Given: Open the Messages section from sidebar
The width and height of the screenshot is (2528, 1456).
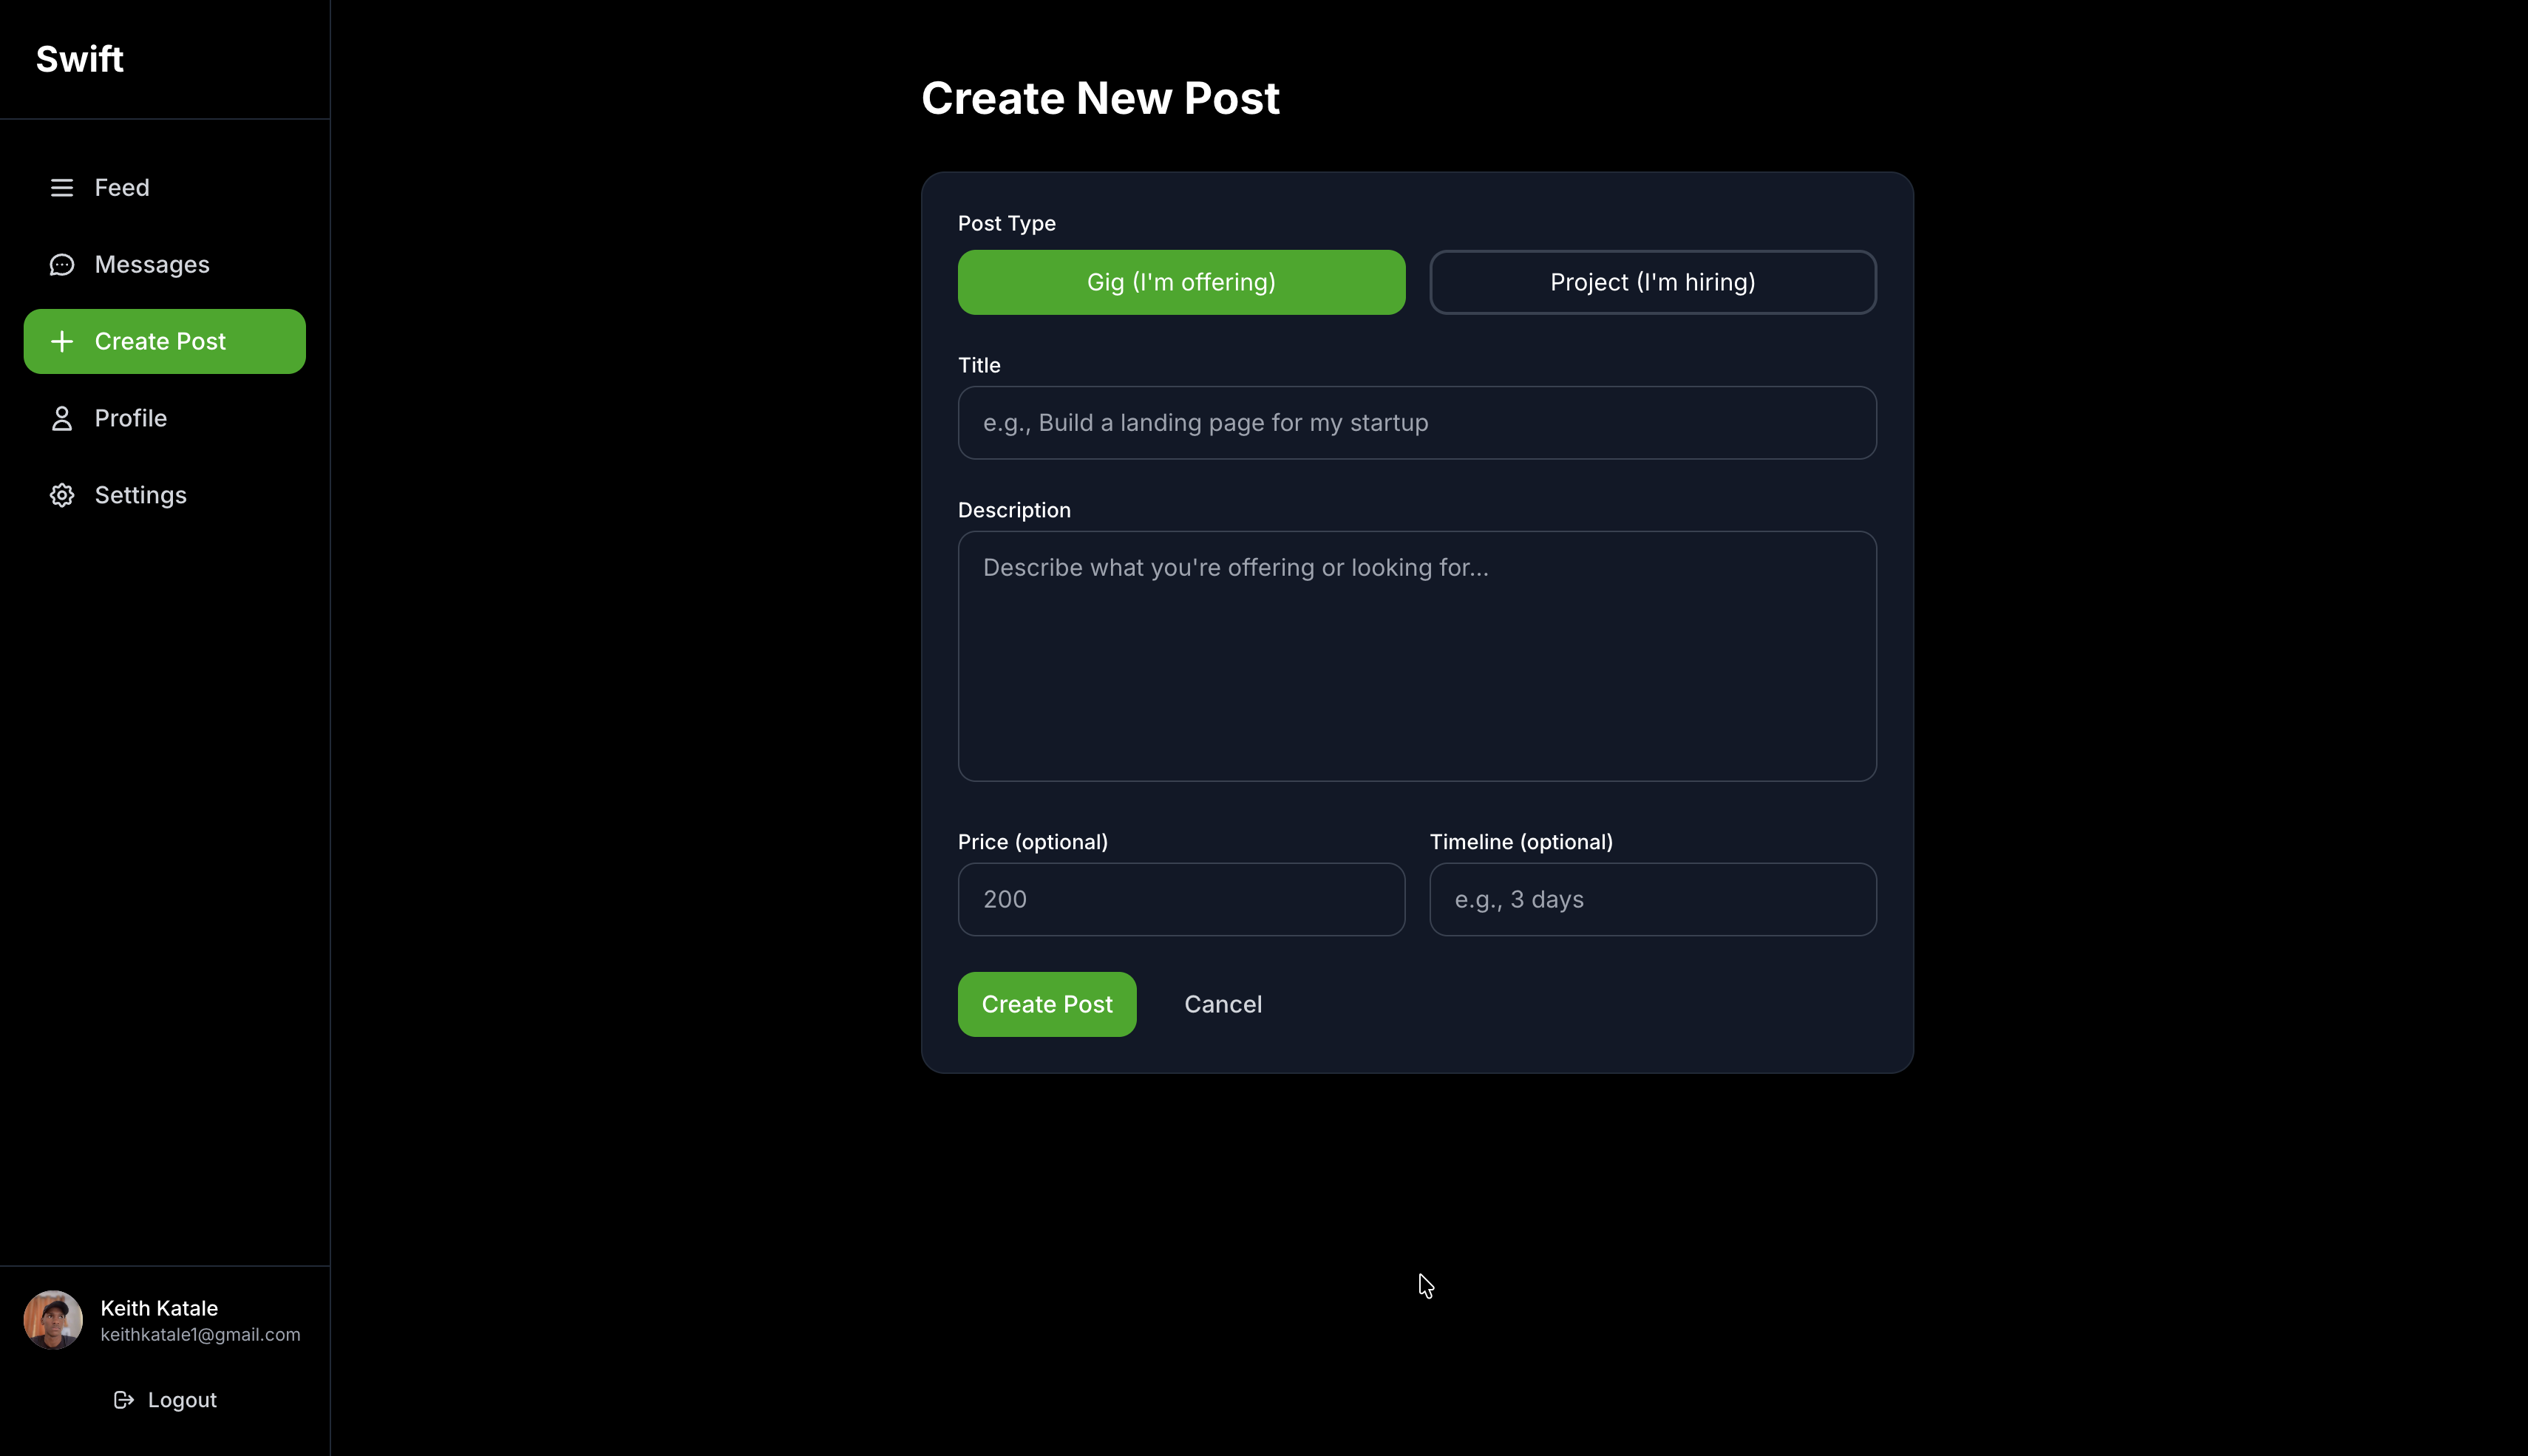Looking at the screenshot, I should [x=152, y=264].
